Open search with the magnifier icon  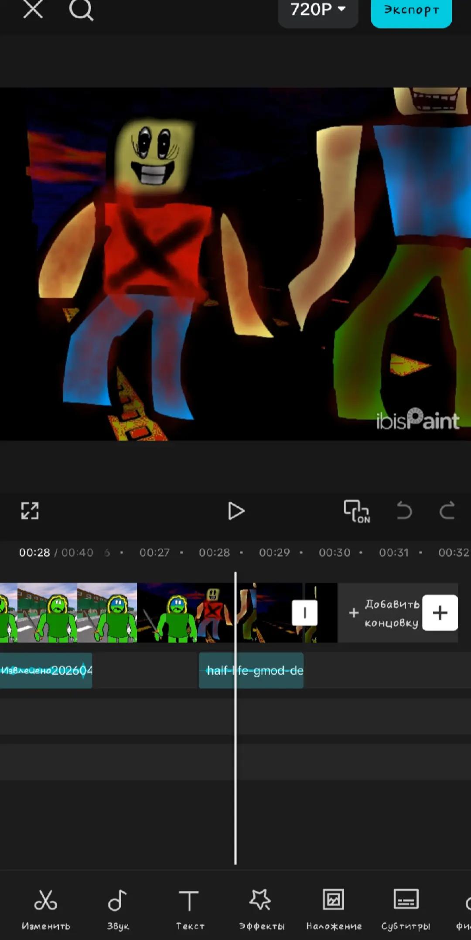click(81, 10)
